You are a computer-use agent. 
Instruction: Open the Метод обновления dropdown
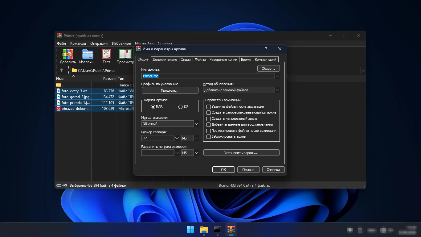pos(277,90)
